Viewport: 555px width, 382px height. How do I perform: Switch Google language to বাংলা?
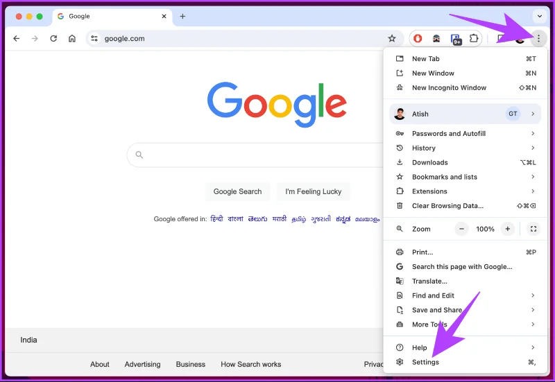pos(235,219)
